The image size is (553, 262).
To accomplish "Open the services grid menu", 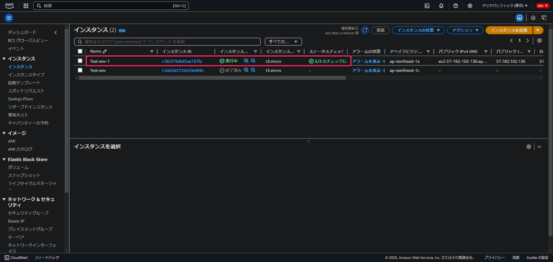I will (26, 6).
